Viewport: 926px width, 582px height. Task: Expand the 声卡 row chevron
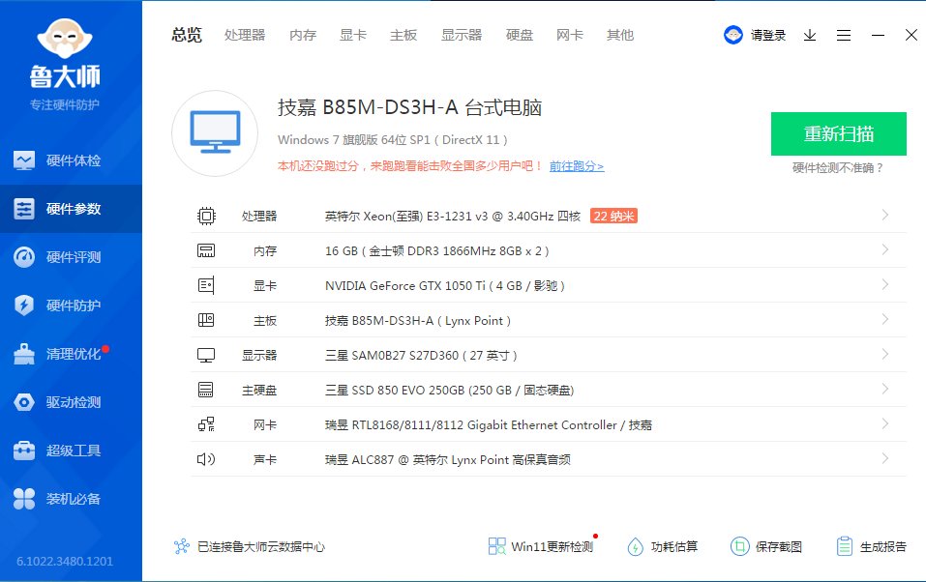[x=884, y=458]
